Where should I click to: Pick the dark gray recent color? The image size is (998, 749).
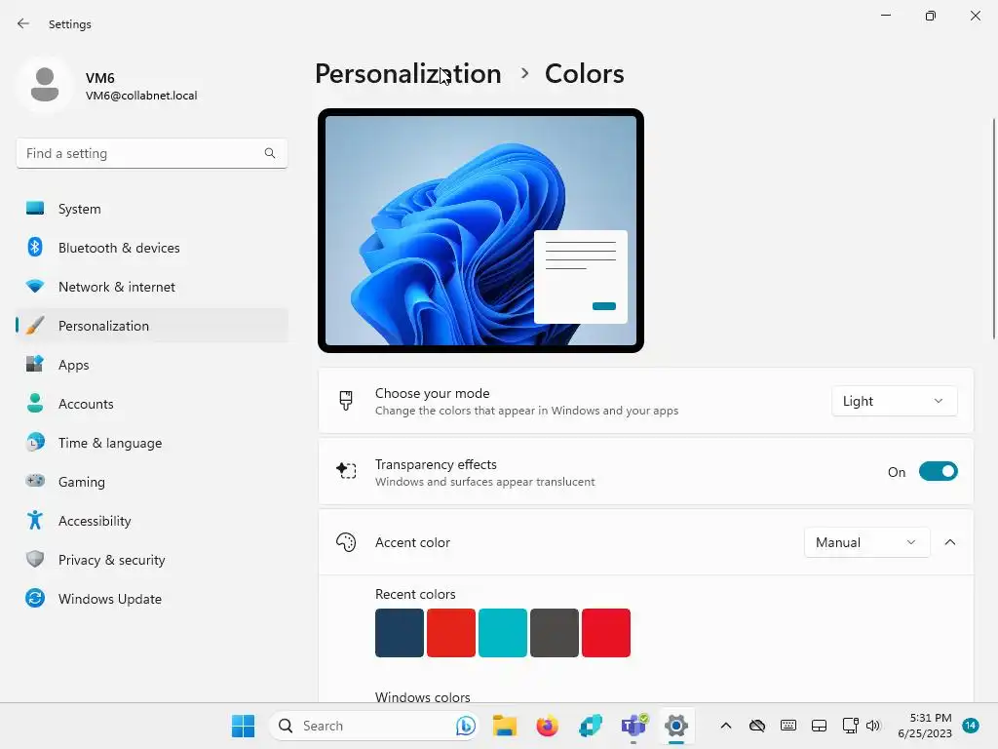555,632
